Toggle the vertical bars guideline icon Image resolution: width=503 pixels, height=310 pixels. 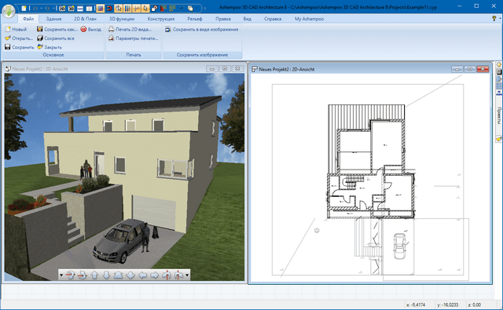pos(127,9)
